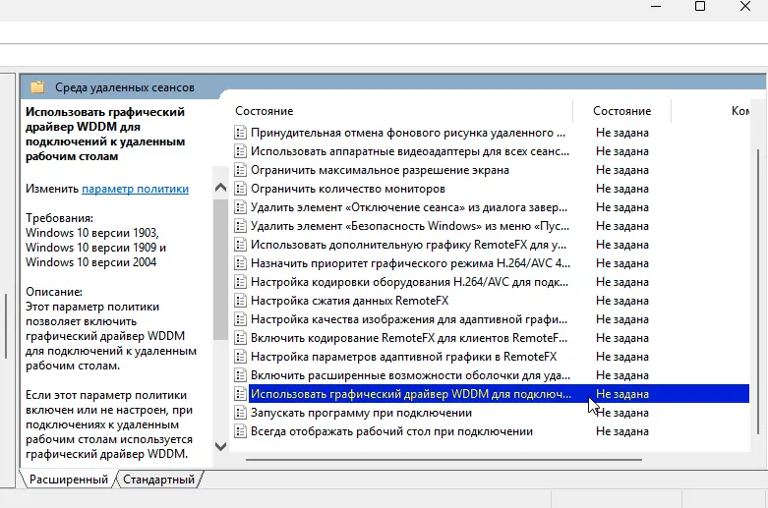Click Не задана status of Настройка сжатия данных RemoteFX
768x508 pixels.
coord(622,301)
